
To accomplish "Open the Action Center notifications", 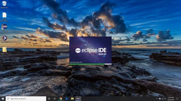I will tap(177, 99).
